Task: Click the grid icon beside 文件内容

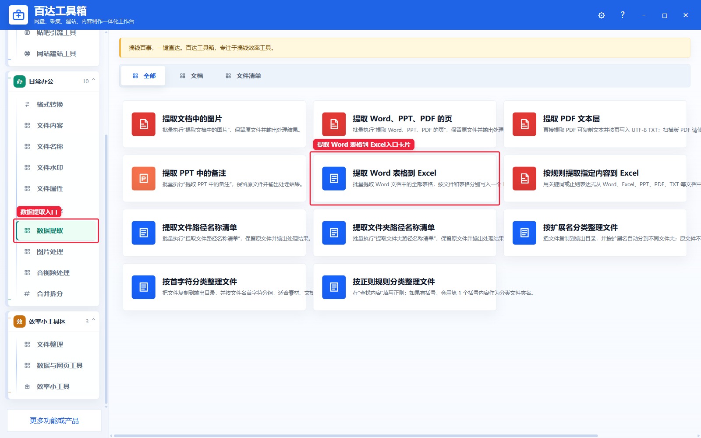Action: click(x=27, y=125)
